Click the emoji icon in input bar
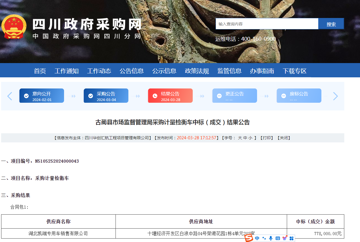 click(285, 238)
